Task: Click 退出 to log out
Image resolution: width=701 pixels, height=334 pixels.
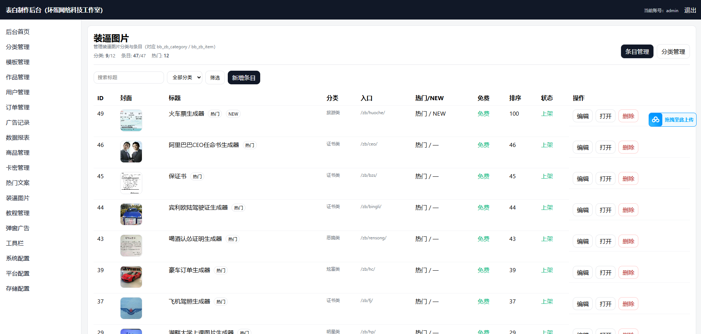Action: (x=690, y=10)
